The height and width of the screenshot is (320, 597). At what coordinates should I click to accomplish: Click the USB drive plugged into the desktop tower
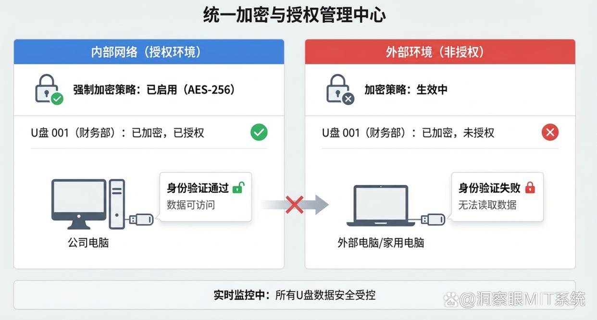(x=140, y=220)
